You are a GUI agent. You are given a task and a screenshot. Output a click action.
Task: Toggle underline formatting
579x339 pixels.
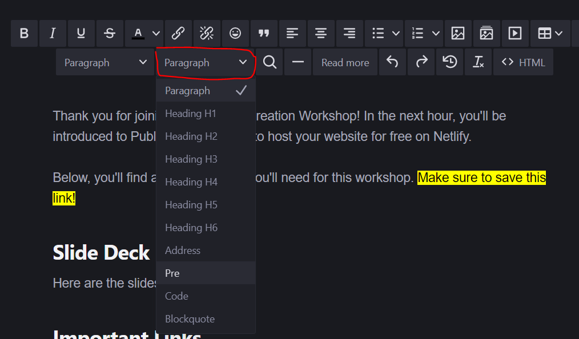pyautogui.click(x=81, y=34)
